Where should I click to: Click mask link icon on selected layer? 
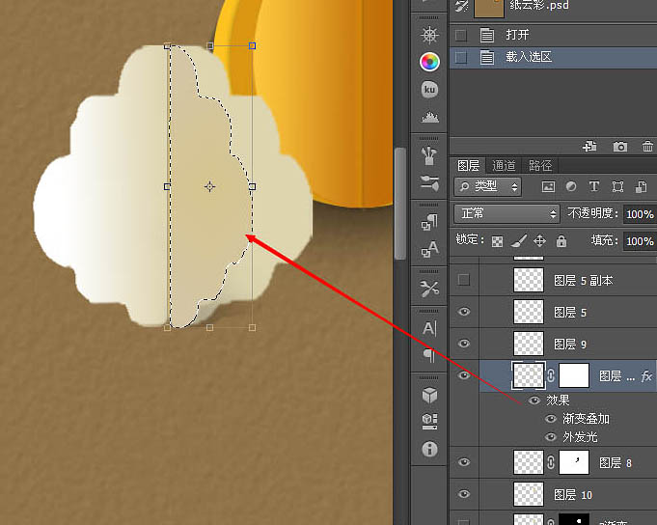tap(551, 375)
